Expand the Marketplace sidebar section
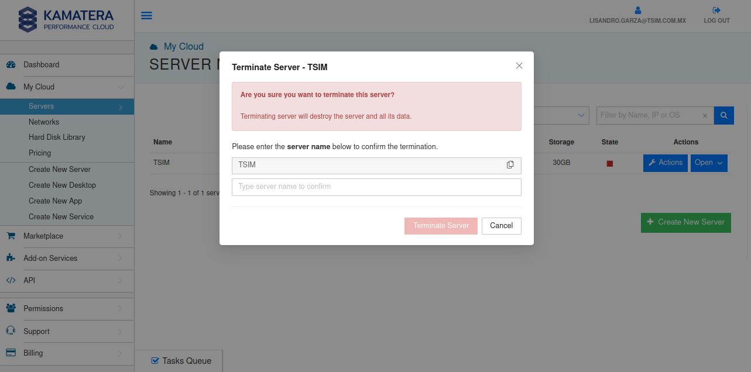751x372 pixels. point(67,236)
